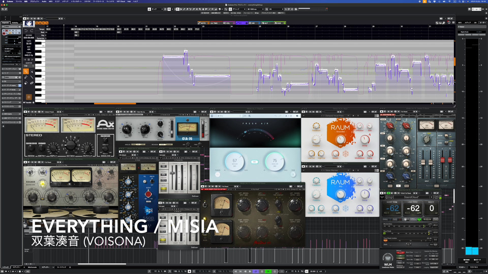This screenshot has width=488, height=274.
Task: Click the orange snowflake button above Transfer
Action: coord(28,97)
